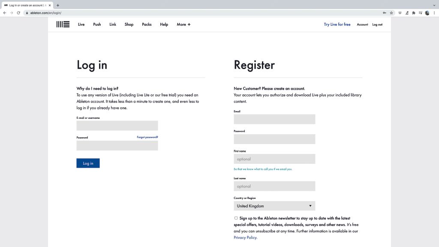Open the Country or Region dropdown
439x247 pixels.
pyautogui.click(x=274, y=206)
